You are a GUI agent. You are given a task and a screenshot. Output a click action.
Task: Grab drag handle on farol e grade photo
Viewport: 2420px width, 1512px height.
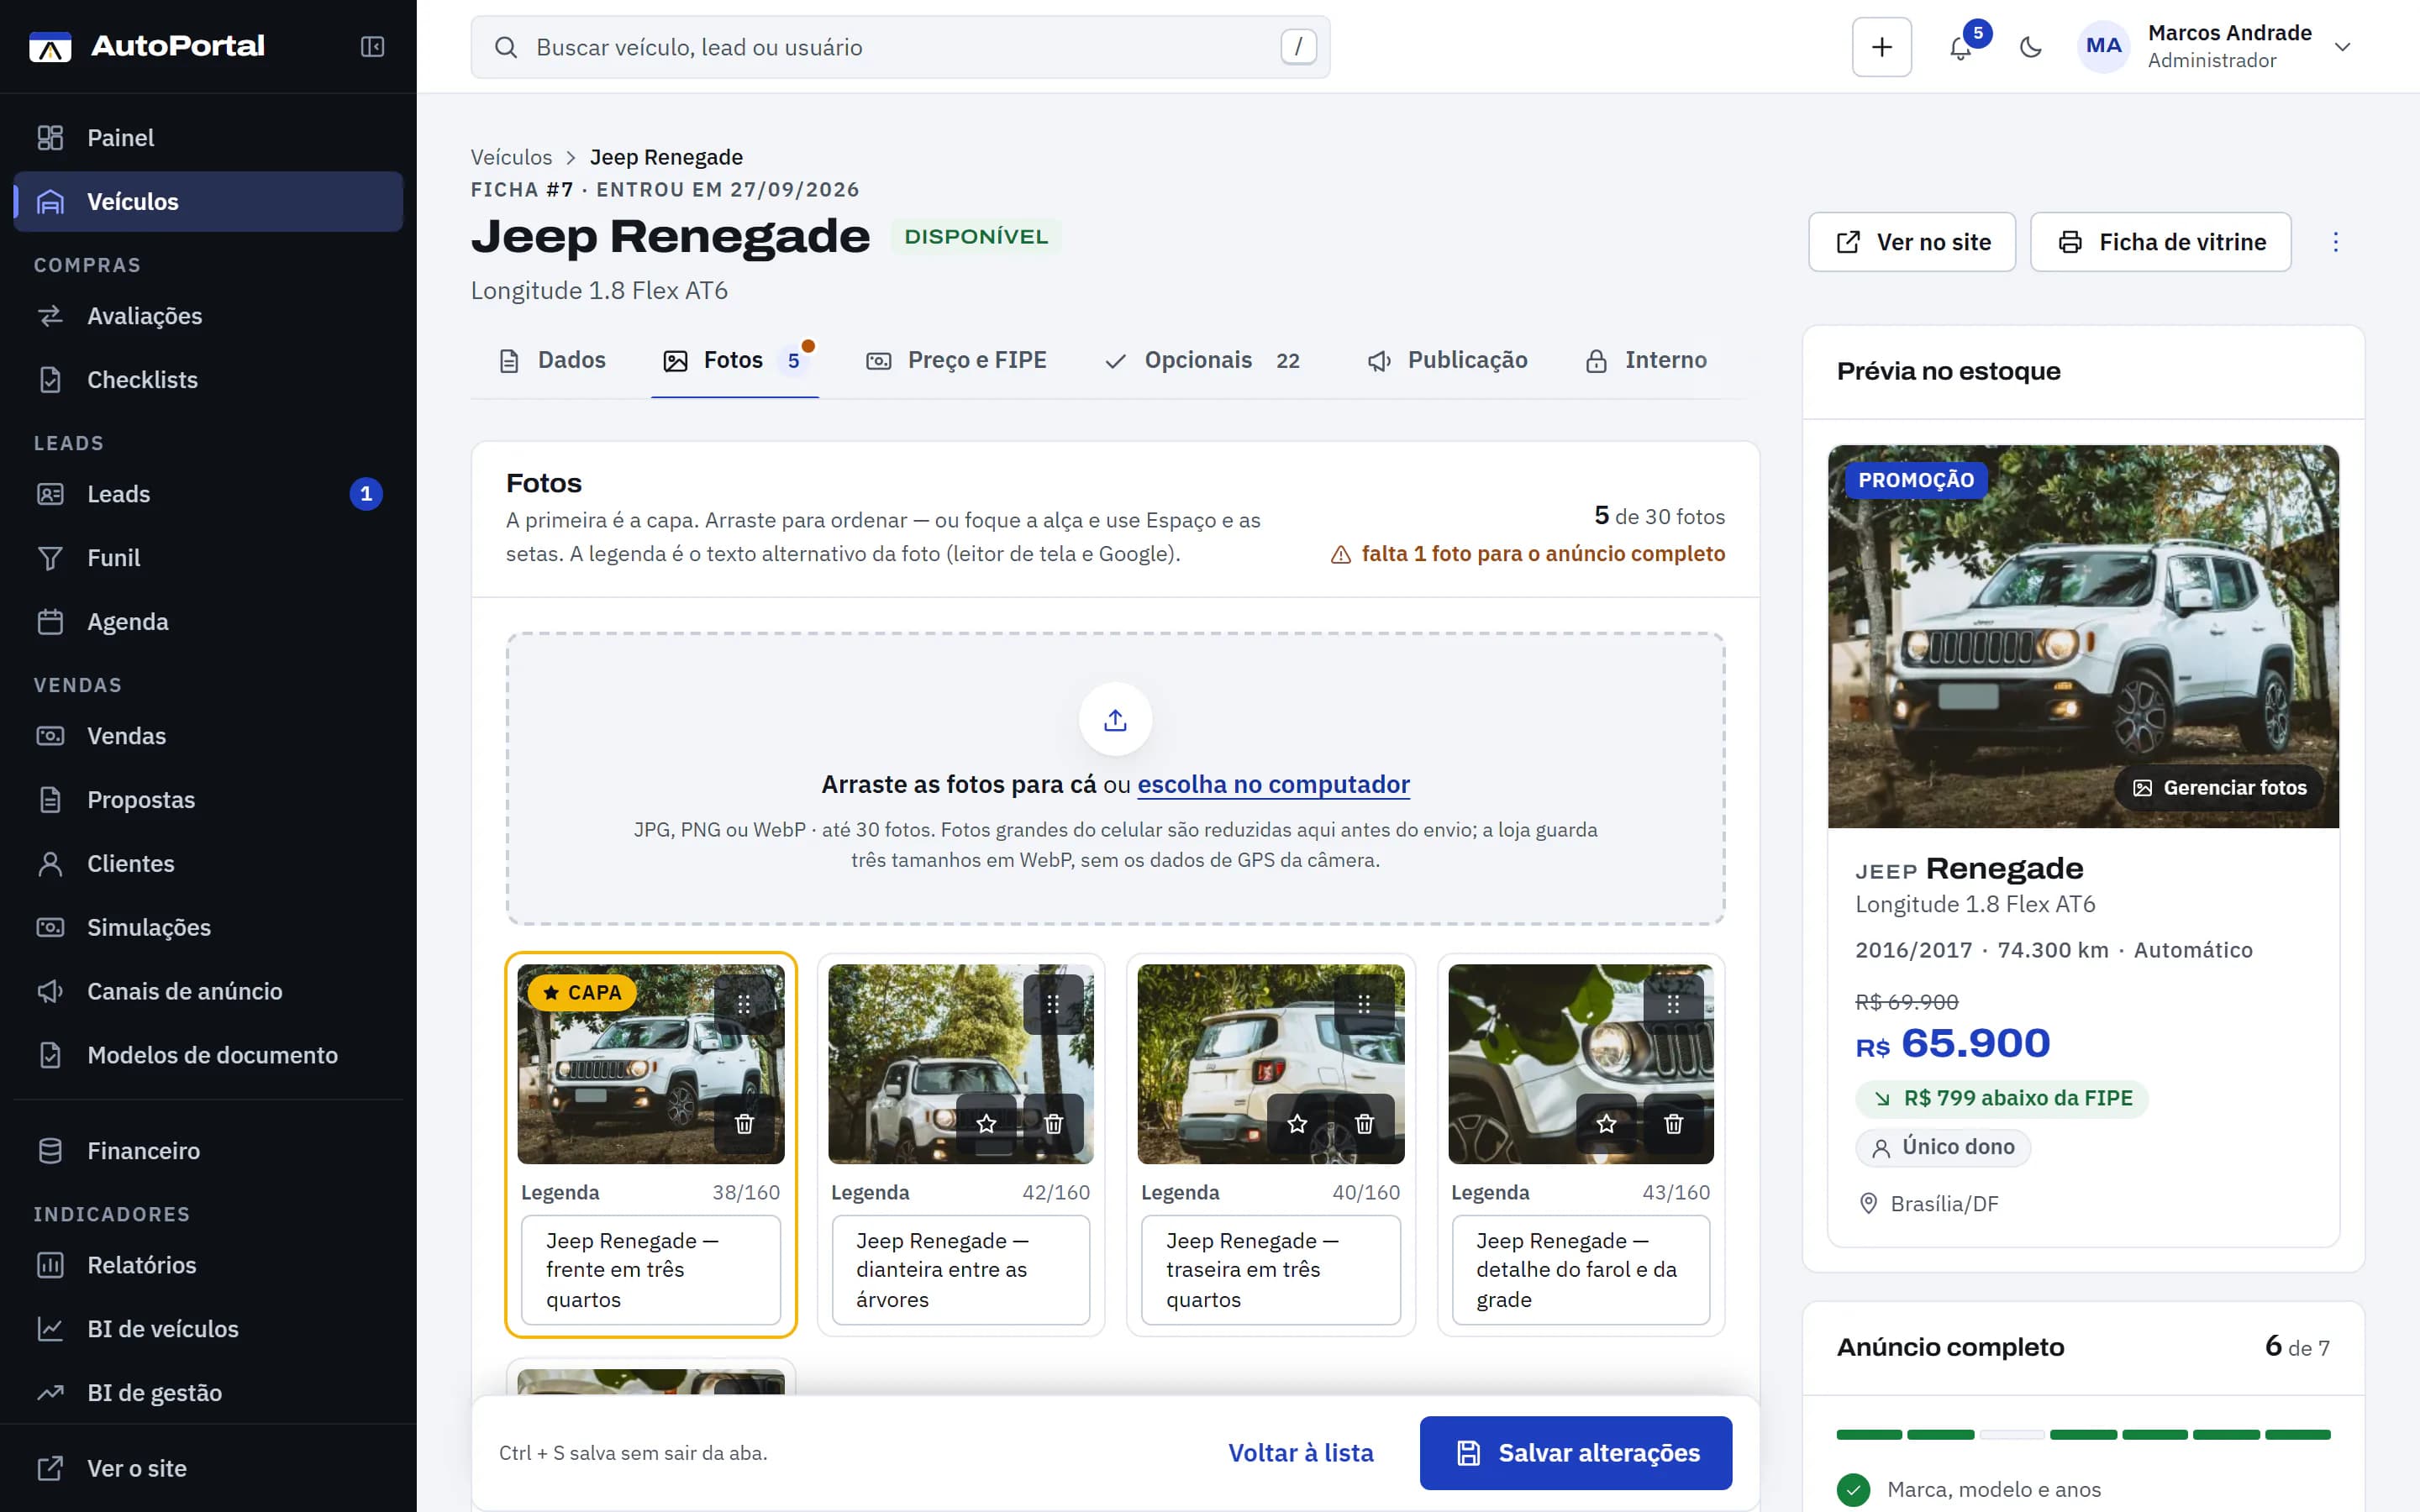click(1673, 1004)
